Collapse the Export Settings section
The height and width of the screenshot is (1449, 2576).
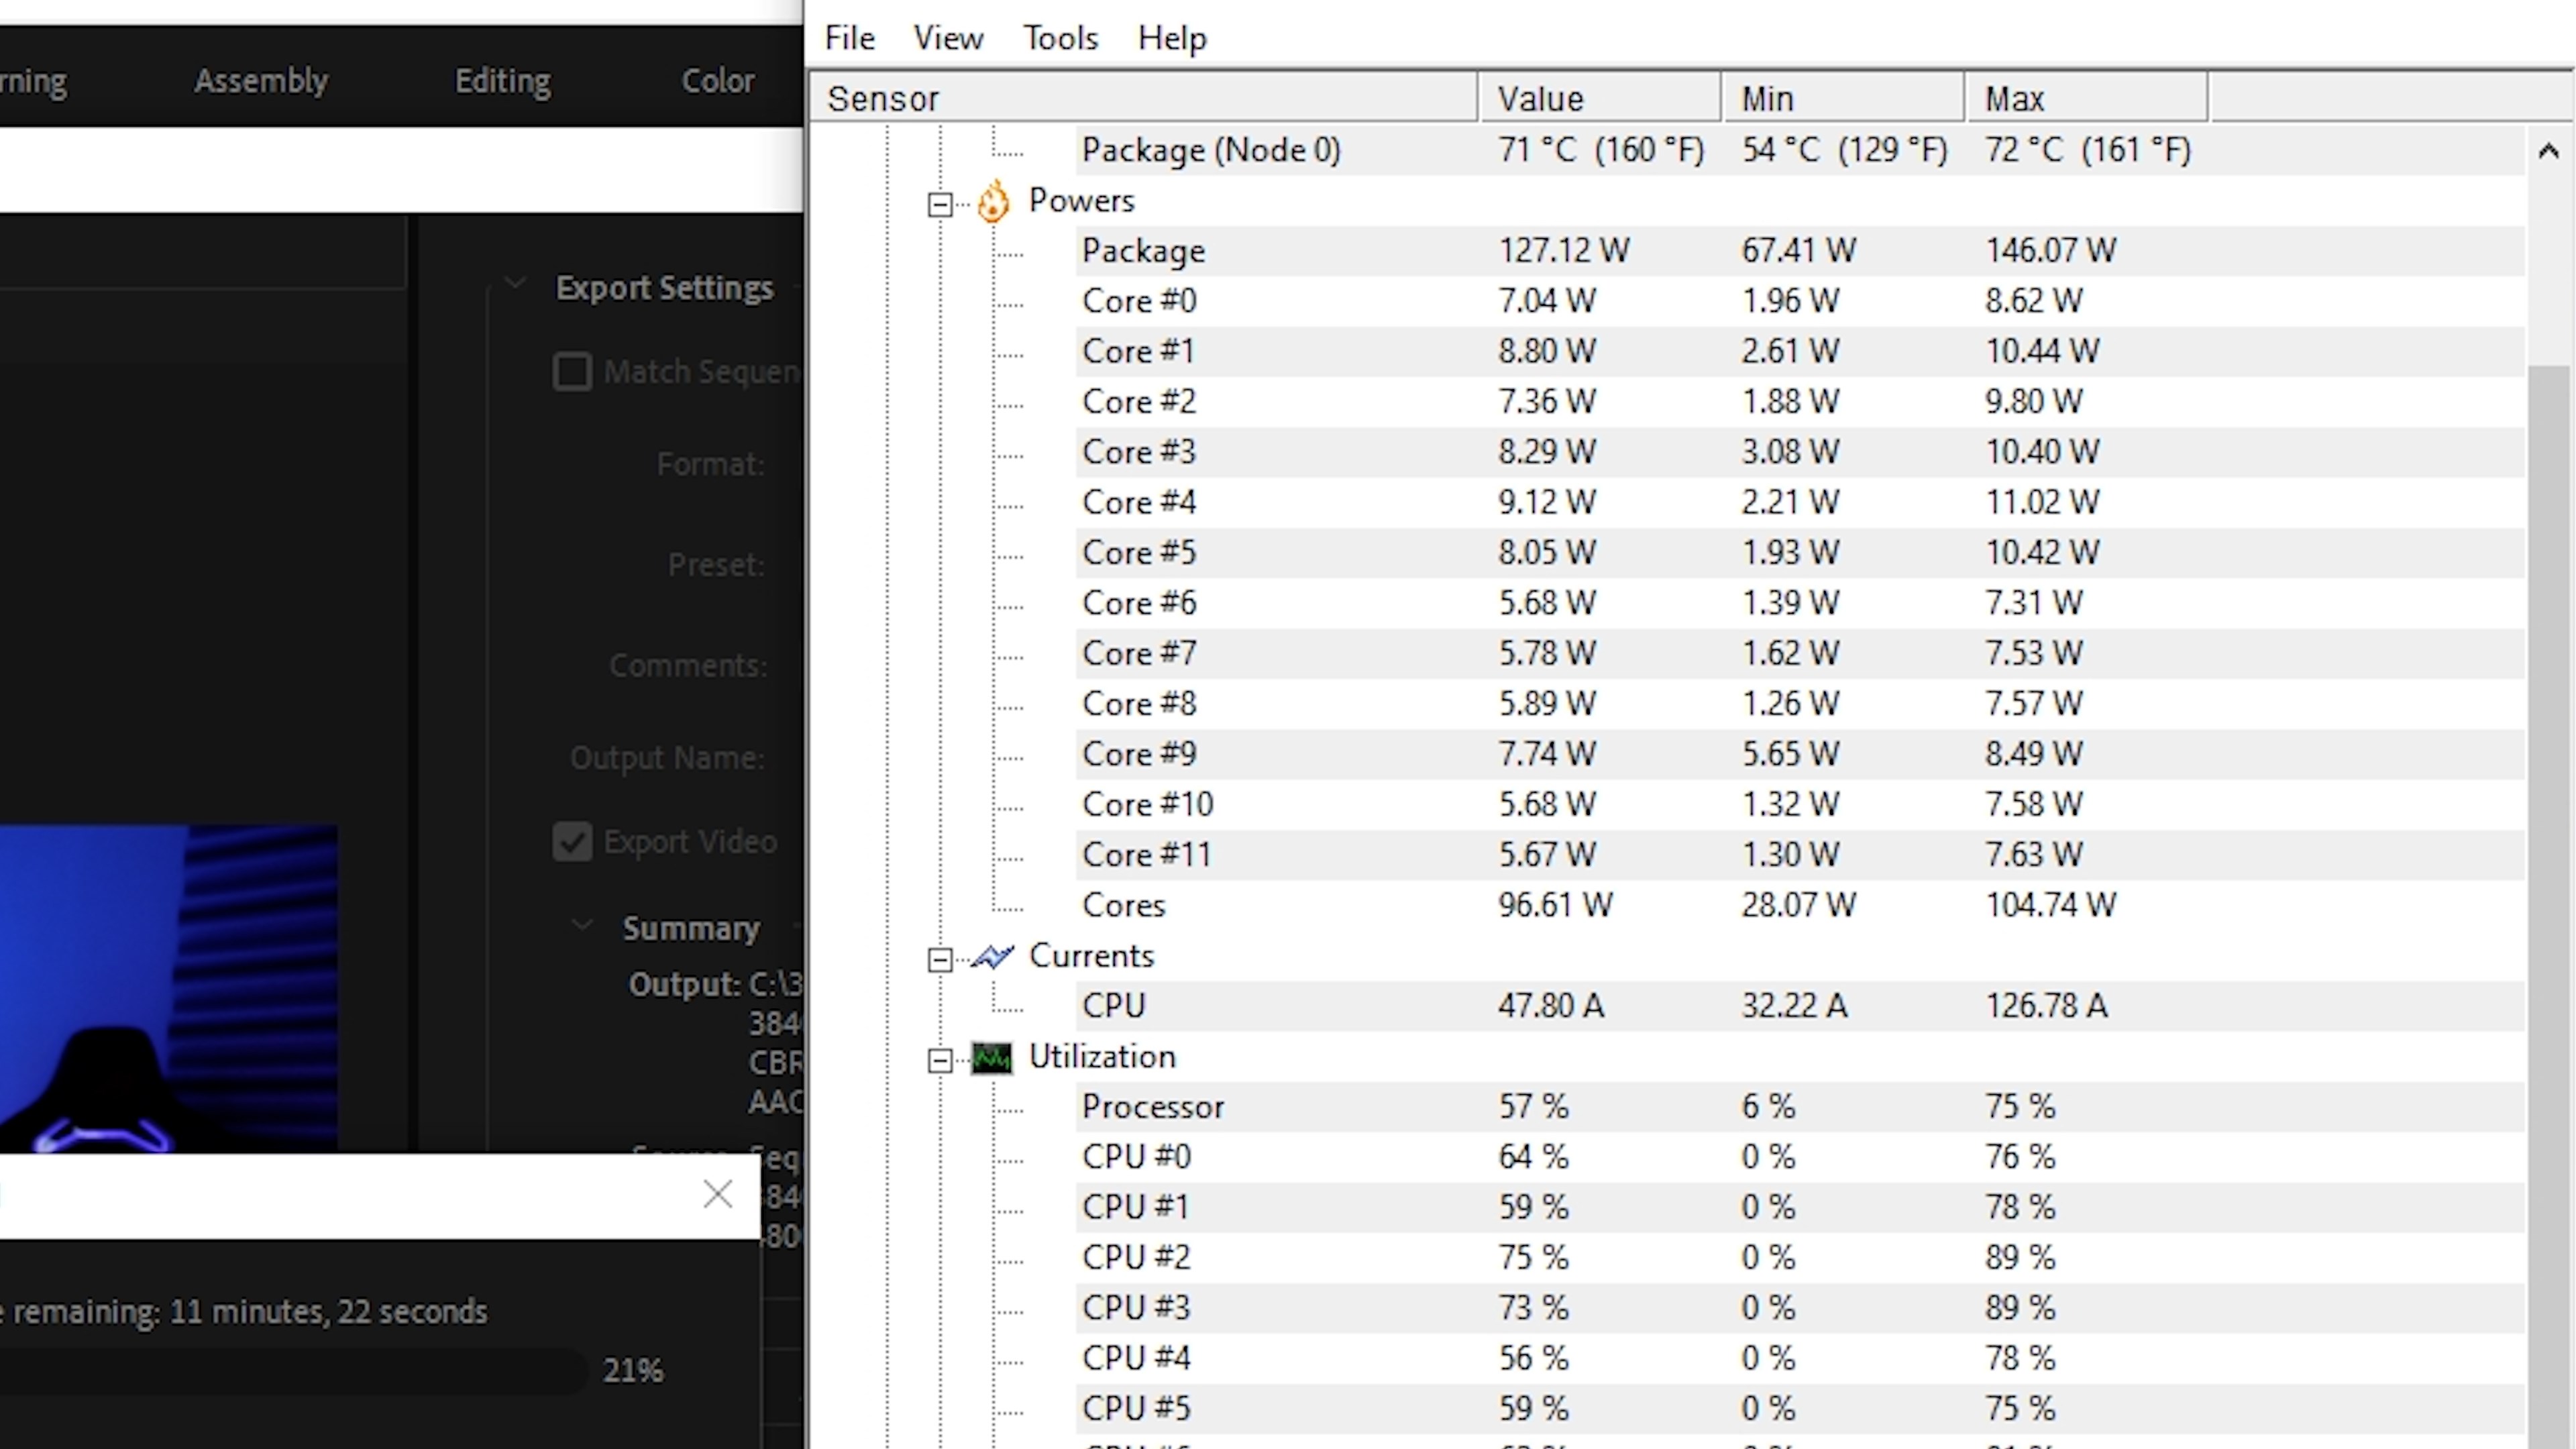point(515,284)
